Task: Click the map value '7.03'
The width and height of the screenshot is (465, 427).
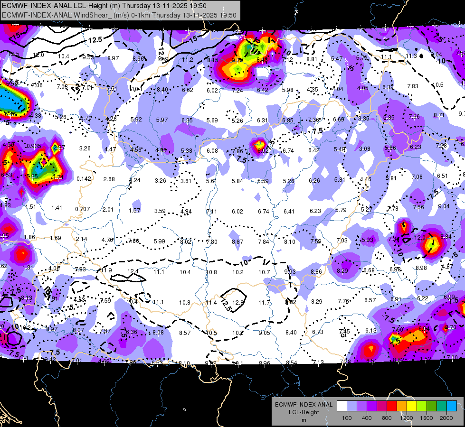Action: tap(342, 241)
